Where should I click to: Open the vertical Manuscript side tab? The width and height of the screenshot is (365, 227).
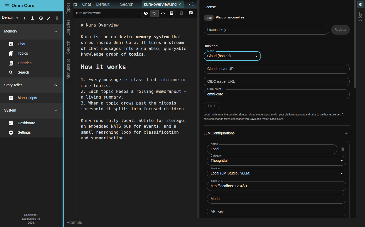pyautogui.click(x=68, y=69)
